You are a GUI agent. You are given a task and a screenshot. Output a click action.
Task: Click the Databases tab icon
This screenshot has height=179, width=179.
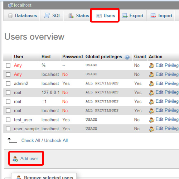tap(10, 16)
